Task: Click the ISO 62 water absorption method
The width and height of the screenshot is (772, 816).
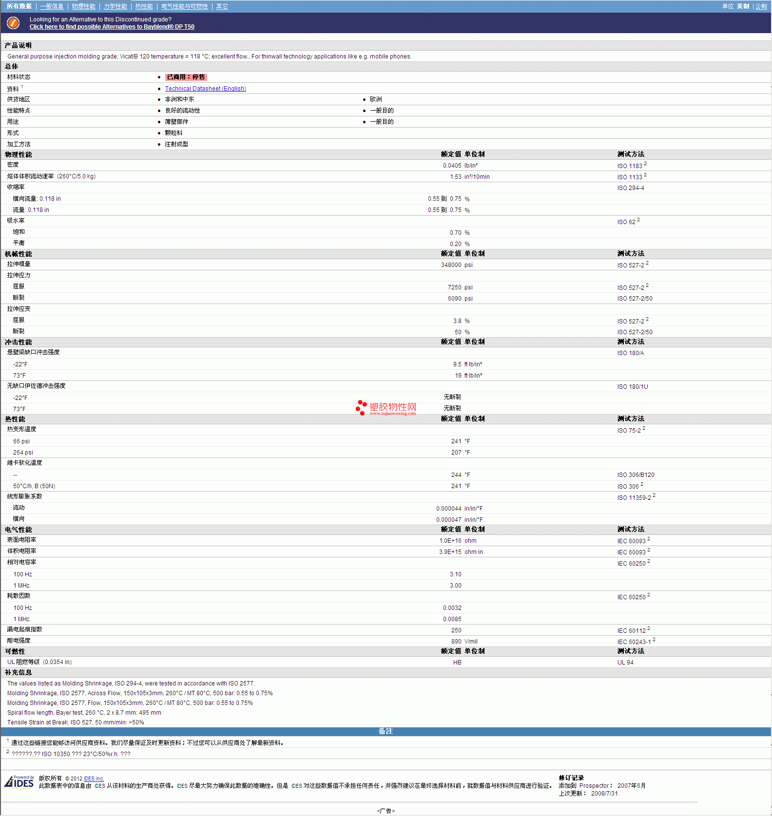Action: tap(628, 222)
